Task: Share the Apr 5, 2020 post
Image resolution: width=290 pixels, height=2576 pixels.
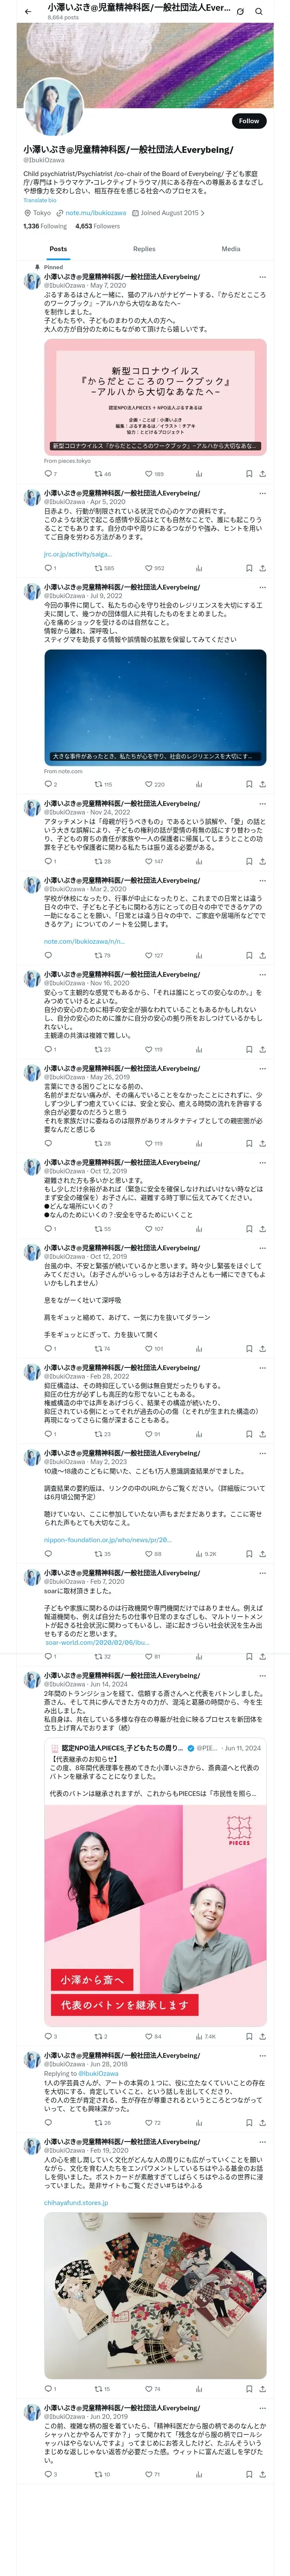Action: pos(263,568)
